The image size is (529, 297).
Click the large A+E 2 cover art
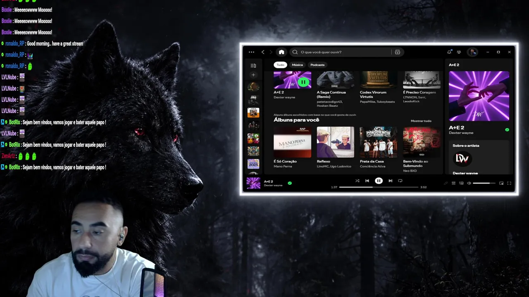pos(479,96)
